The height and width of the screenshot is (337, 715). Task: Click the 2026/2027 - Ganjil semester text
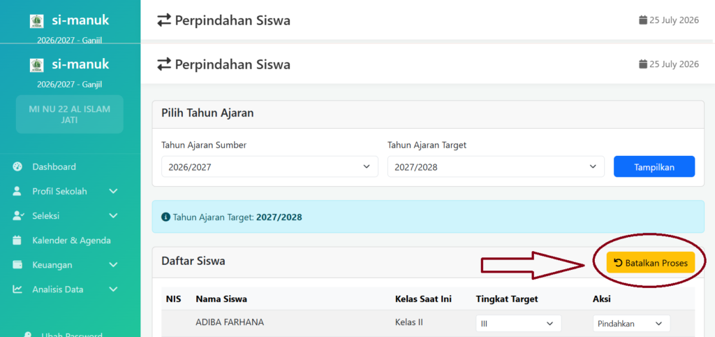click(x=69, y=85)
